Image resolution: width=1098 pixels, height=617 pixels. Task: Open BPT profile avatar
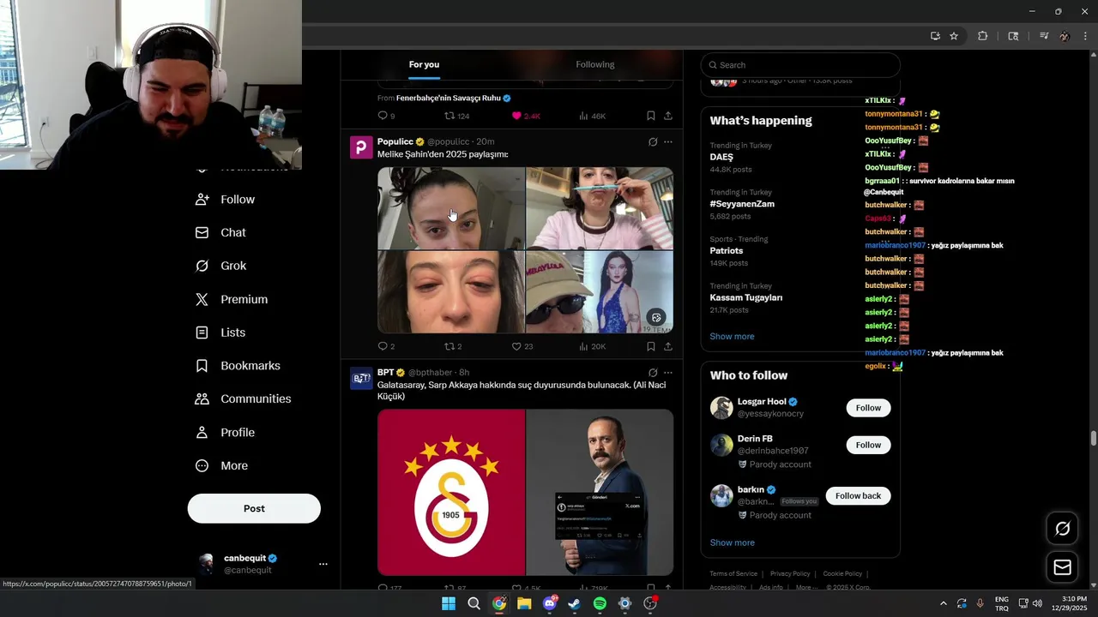(x=361, y=378)
